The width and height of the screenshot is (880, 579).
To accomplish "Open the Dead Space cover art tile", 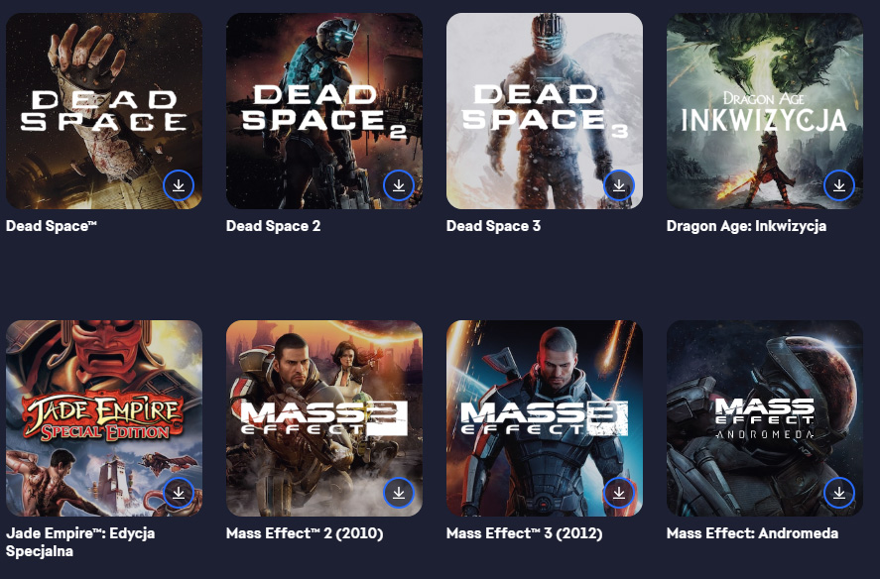I will [x=104, y=111].
